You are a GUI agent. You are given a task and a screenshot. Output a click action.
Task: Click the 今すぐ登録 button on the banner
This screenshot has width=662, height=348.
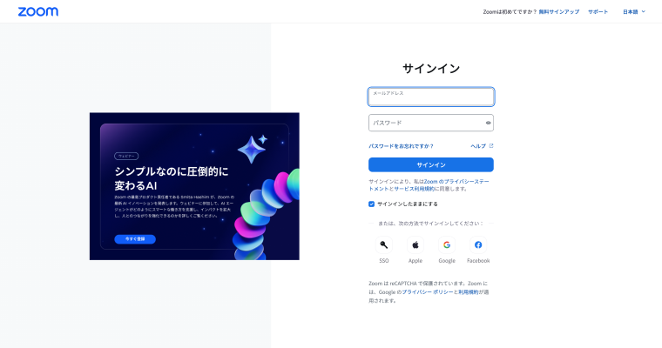pyautogui.click(x=135, y=239)
